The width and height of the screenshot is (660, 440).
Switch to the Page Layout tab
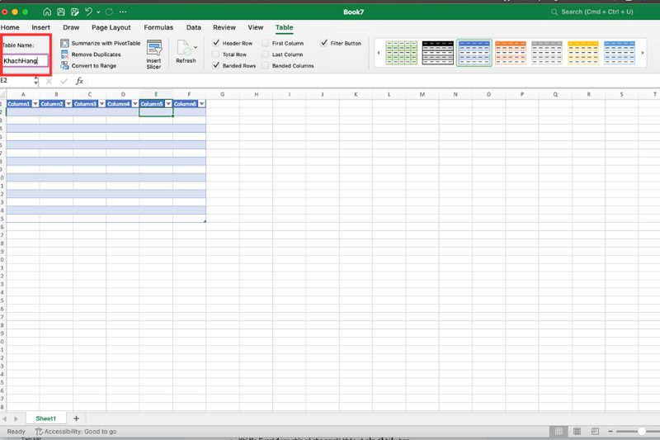111,27
